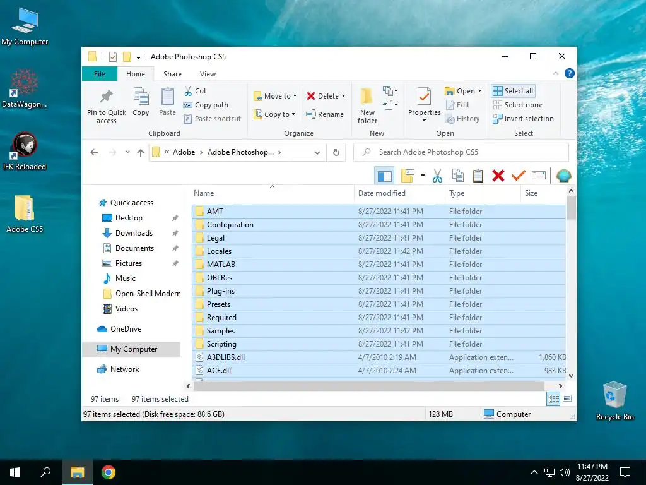The width and height of the screenshot is (646, 485).
Task: Click orange checkmark Properties icon in toolbar
Action: click(x=519, y=176)
